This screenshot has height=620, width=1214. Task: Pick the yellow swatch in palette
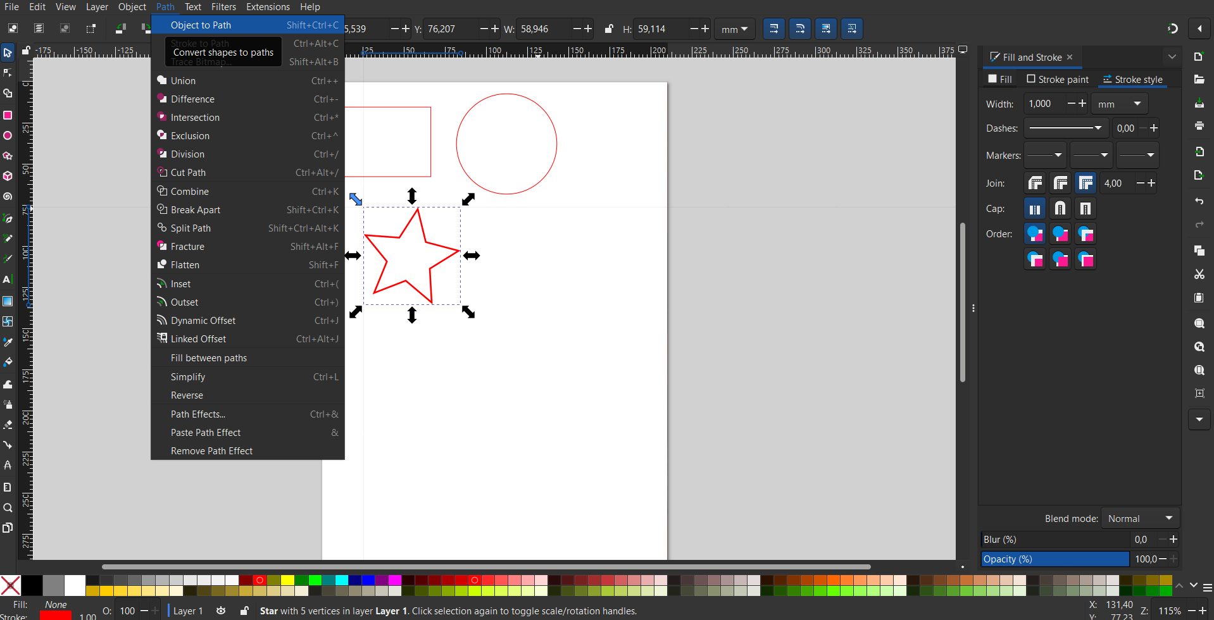(287, 580)
